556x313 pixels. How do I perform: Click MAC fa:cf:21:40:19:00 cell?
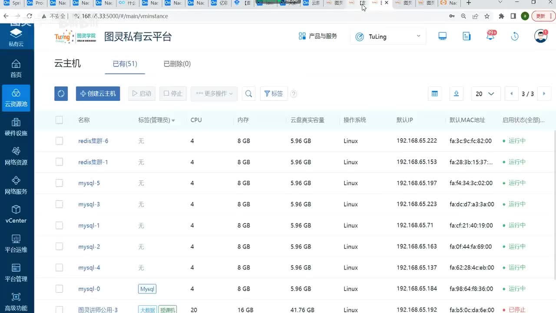tap(471, 225)
